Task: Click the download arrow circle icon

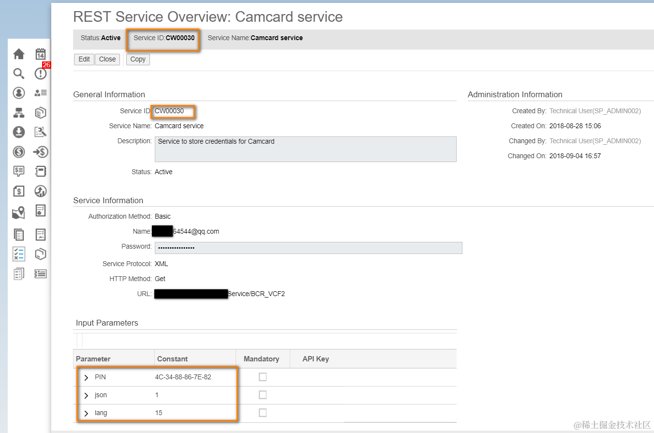Action: [18, 132]
